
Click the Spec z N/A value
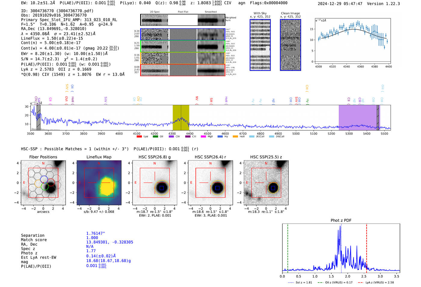click(90, 246)
